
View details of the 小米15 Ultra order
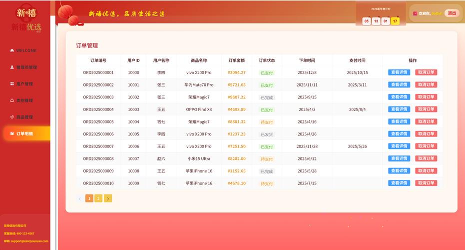click(399, 158)
